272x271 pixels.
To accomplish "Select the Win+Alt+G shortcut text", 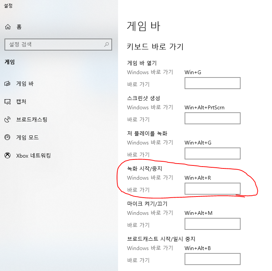I will 198,143.
